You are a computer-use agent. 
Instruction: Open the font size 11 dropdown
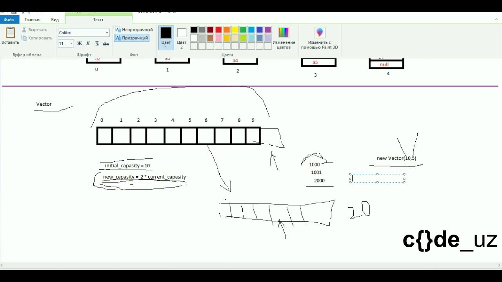(71, 43)
